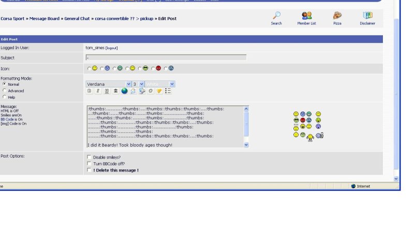414x249 pixels.
Task: Click the Subject input field
Action: pyautogui.click(x=166, y=58)
